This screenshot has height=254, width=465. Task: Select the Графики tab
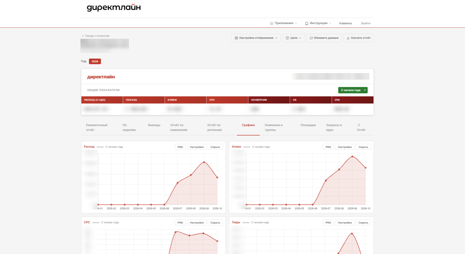click(x=248, y=125)
